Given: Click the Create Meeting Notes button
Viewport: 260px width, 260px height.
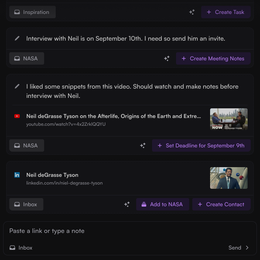Looking at the screenshot, I should [213, 58].
